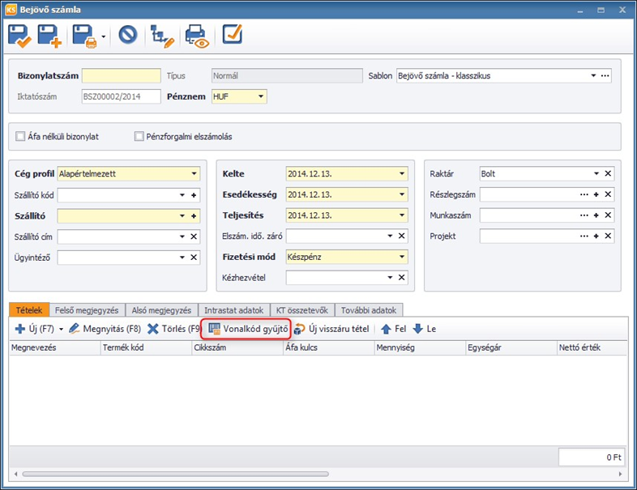Click the save and new toolbar icon
Viewport: 637px width, 490px height.
[x=49, y=36]
